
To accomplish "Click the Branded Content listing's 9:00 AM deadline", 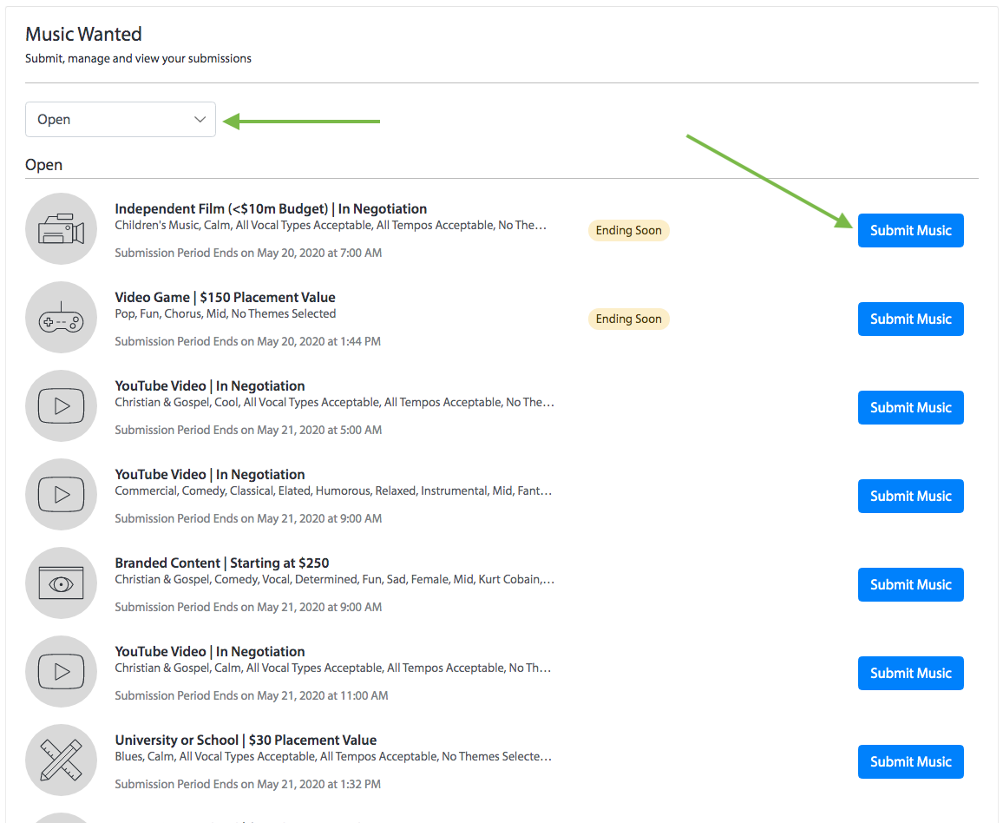I will (x=319, y=607).
